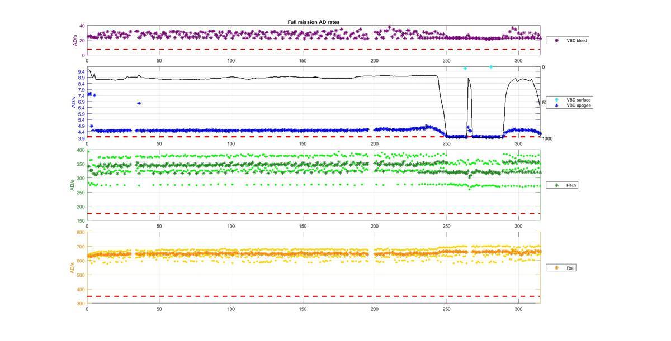Select the VBD bleed legend entry
This screenshot has width=671, height=341.
click(568, 41)
